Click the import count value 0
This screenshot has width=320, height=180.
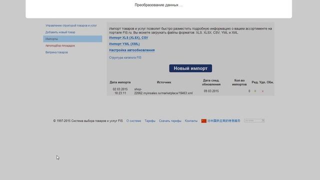[249, 91]
